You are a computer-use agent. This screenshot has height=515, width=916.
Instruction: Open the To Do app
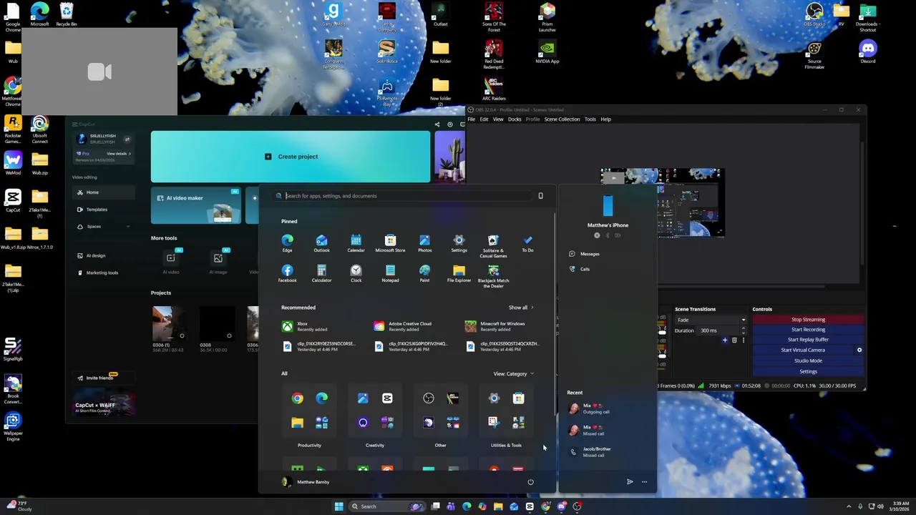click(x=527, y=243)
